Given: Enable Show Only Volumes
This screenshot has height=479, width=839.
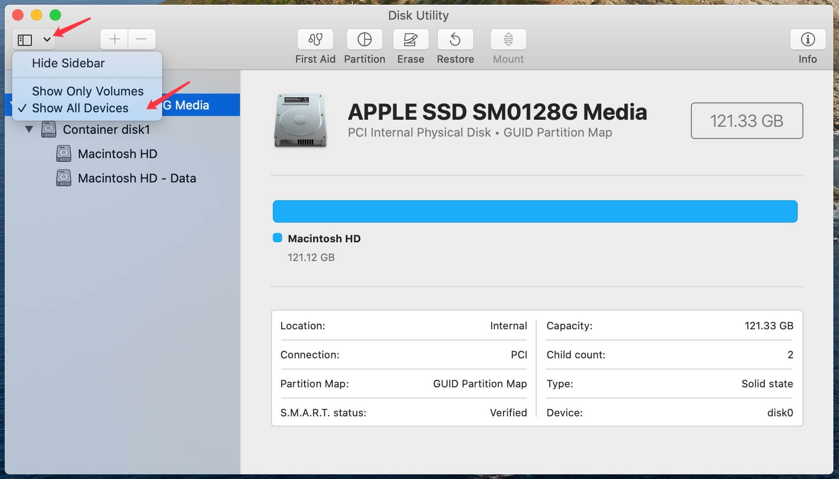Looking at the screenshot, I should (x=87, y=91).
